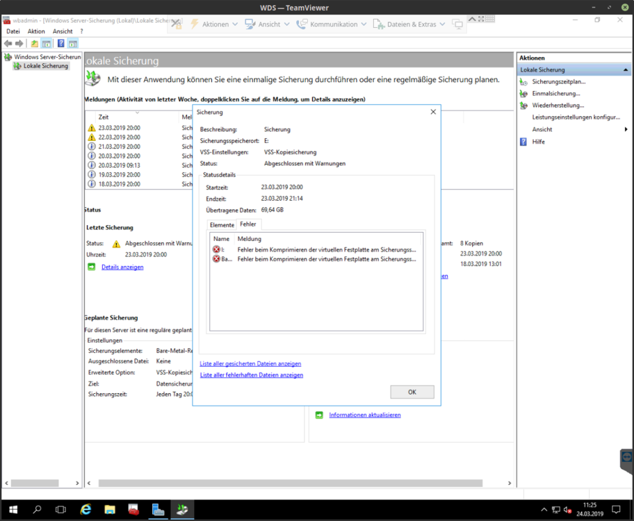Screen dimensions: 634x521
Task: Open File Explorer from the taskbar
Action: (x=110, y=510)
